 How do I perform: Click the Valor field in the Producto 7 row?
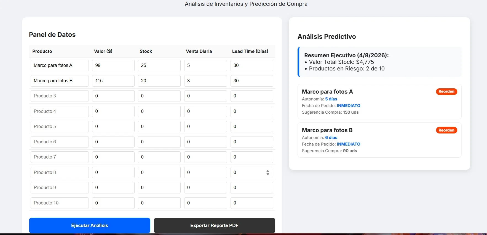point(113,157)
